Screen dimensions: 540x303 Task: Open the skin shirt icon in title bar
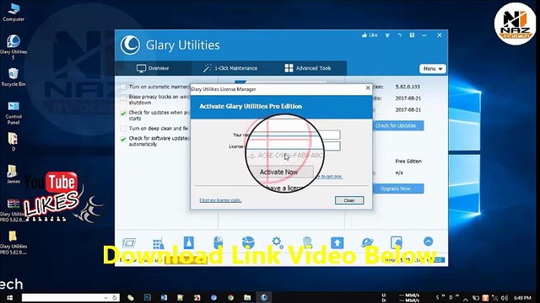tap(387, 35)
